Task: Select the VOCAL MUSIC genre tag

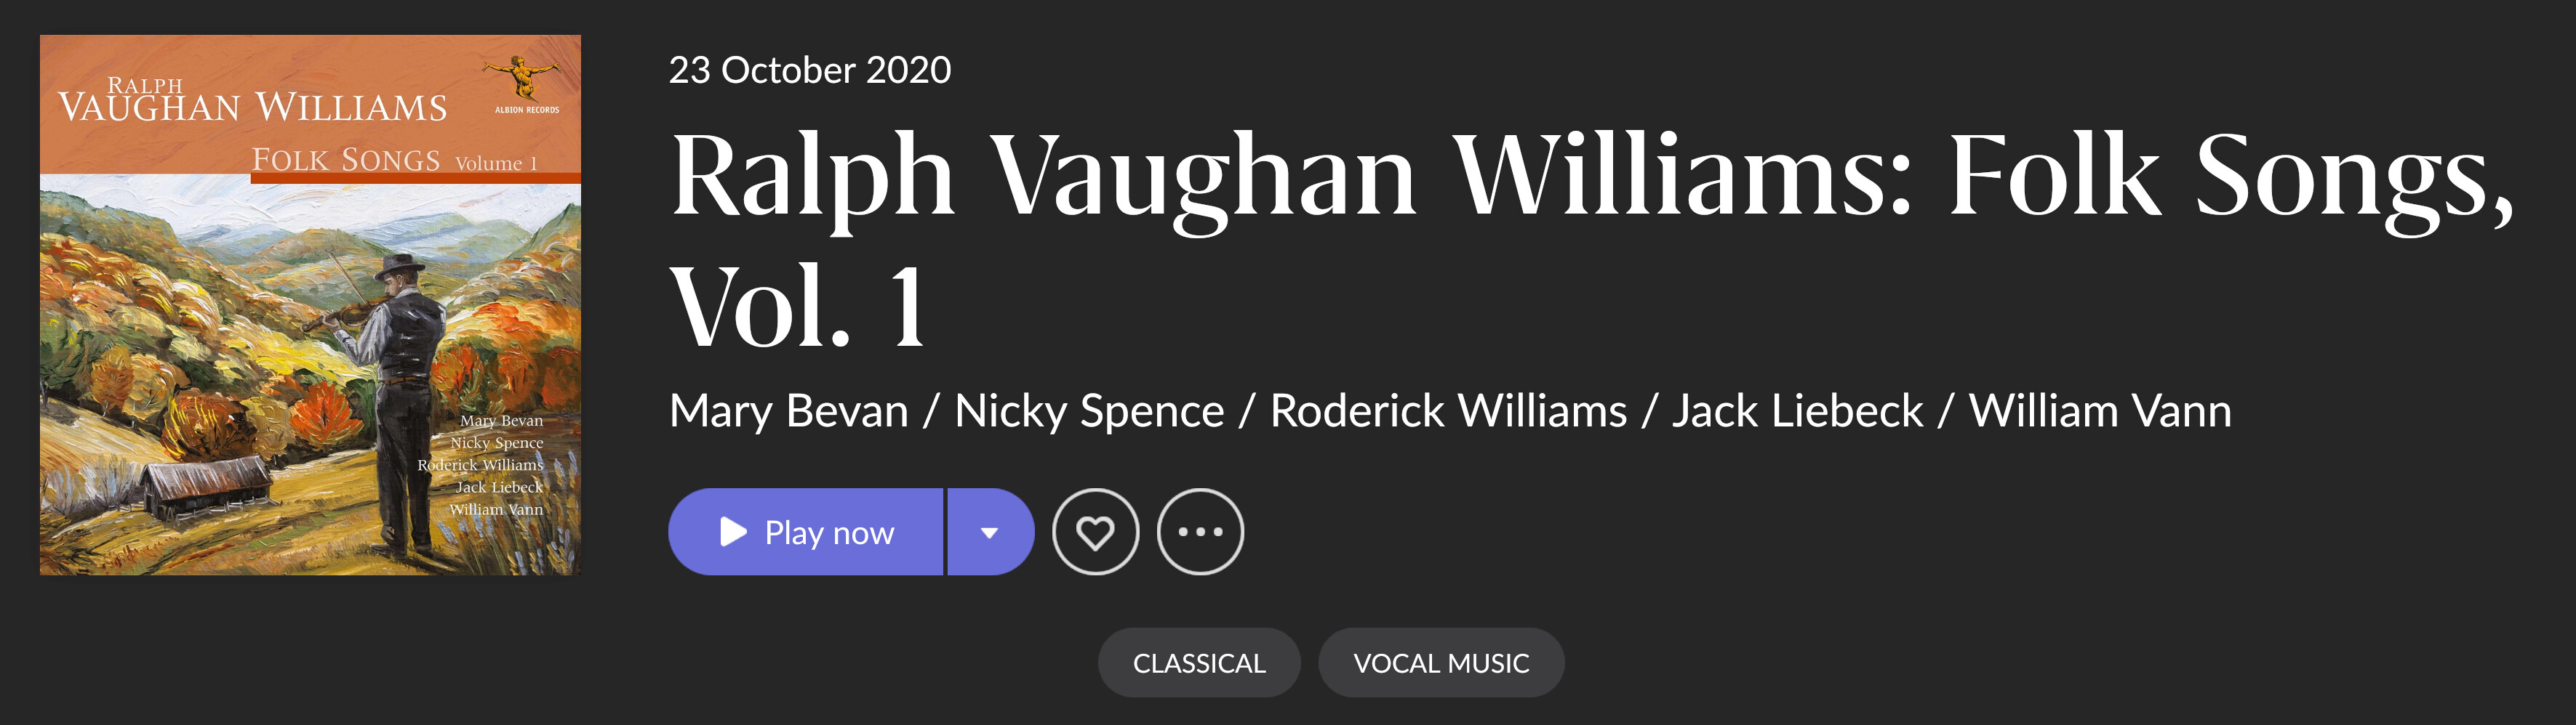Action: (1441, 662)
